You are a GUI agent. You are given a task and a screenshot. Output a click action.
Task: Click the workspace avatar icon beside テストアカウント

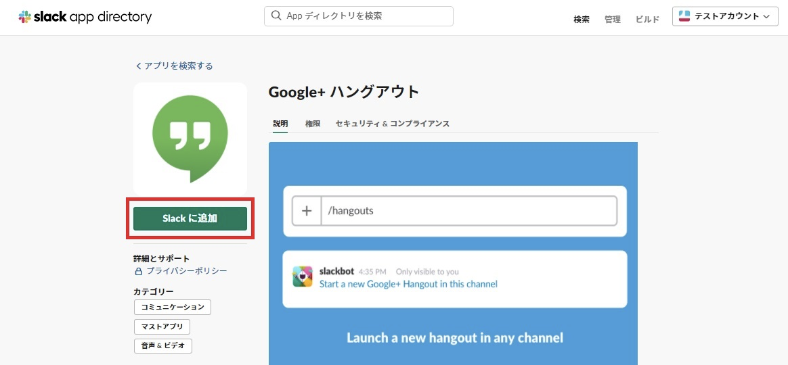click(684, 16)
